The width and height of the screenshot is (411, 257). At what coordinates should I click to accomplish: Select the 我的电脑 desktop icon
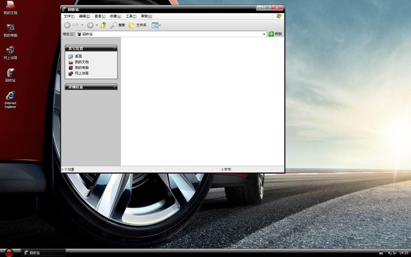[10, 30]
